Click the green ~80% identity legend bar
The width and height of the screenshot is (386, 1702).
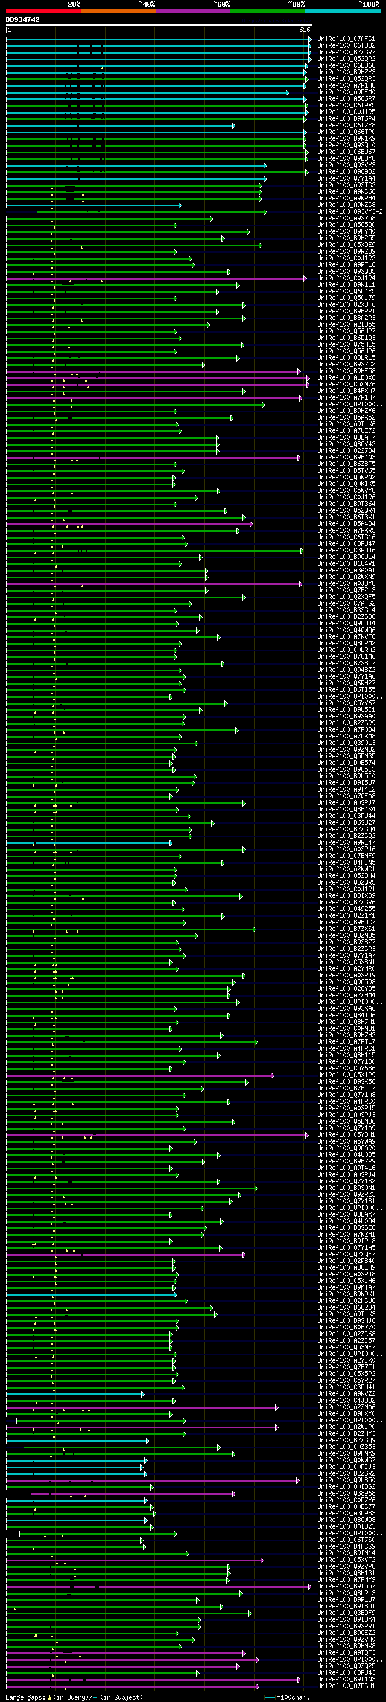[268, 11]
